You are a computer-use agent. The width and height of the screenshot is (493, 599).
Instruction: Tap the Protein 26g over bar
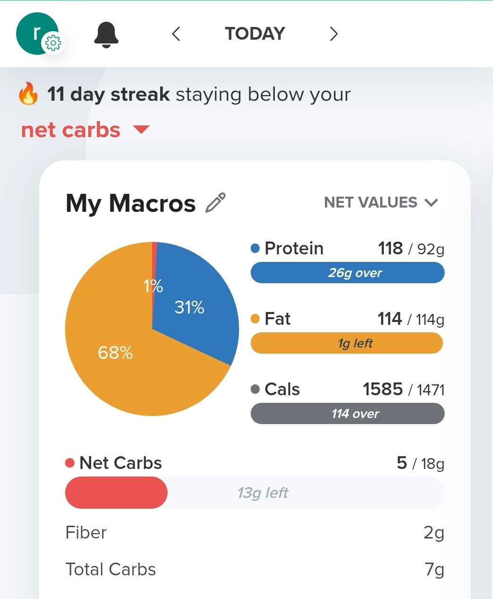tap(348, 273)
